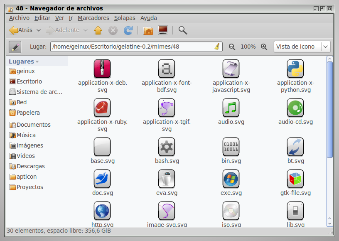Open the Solapas menu
Image resolution: width=339 pixels, height=241 pixels.
(125, 18)
